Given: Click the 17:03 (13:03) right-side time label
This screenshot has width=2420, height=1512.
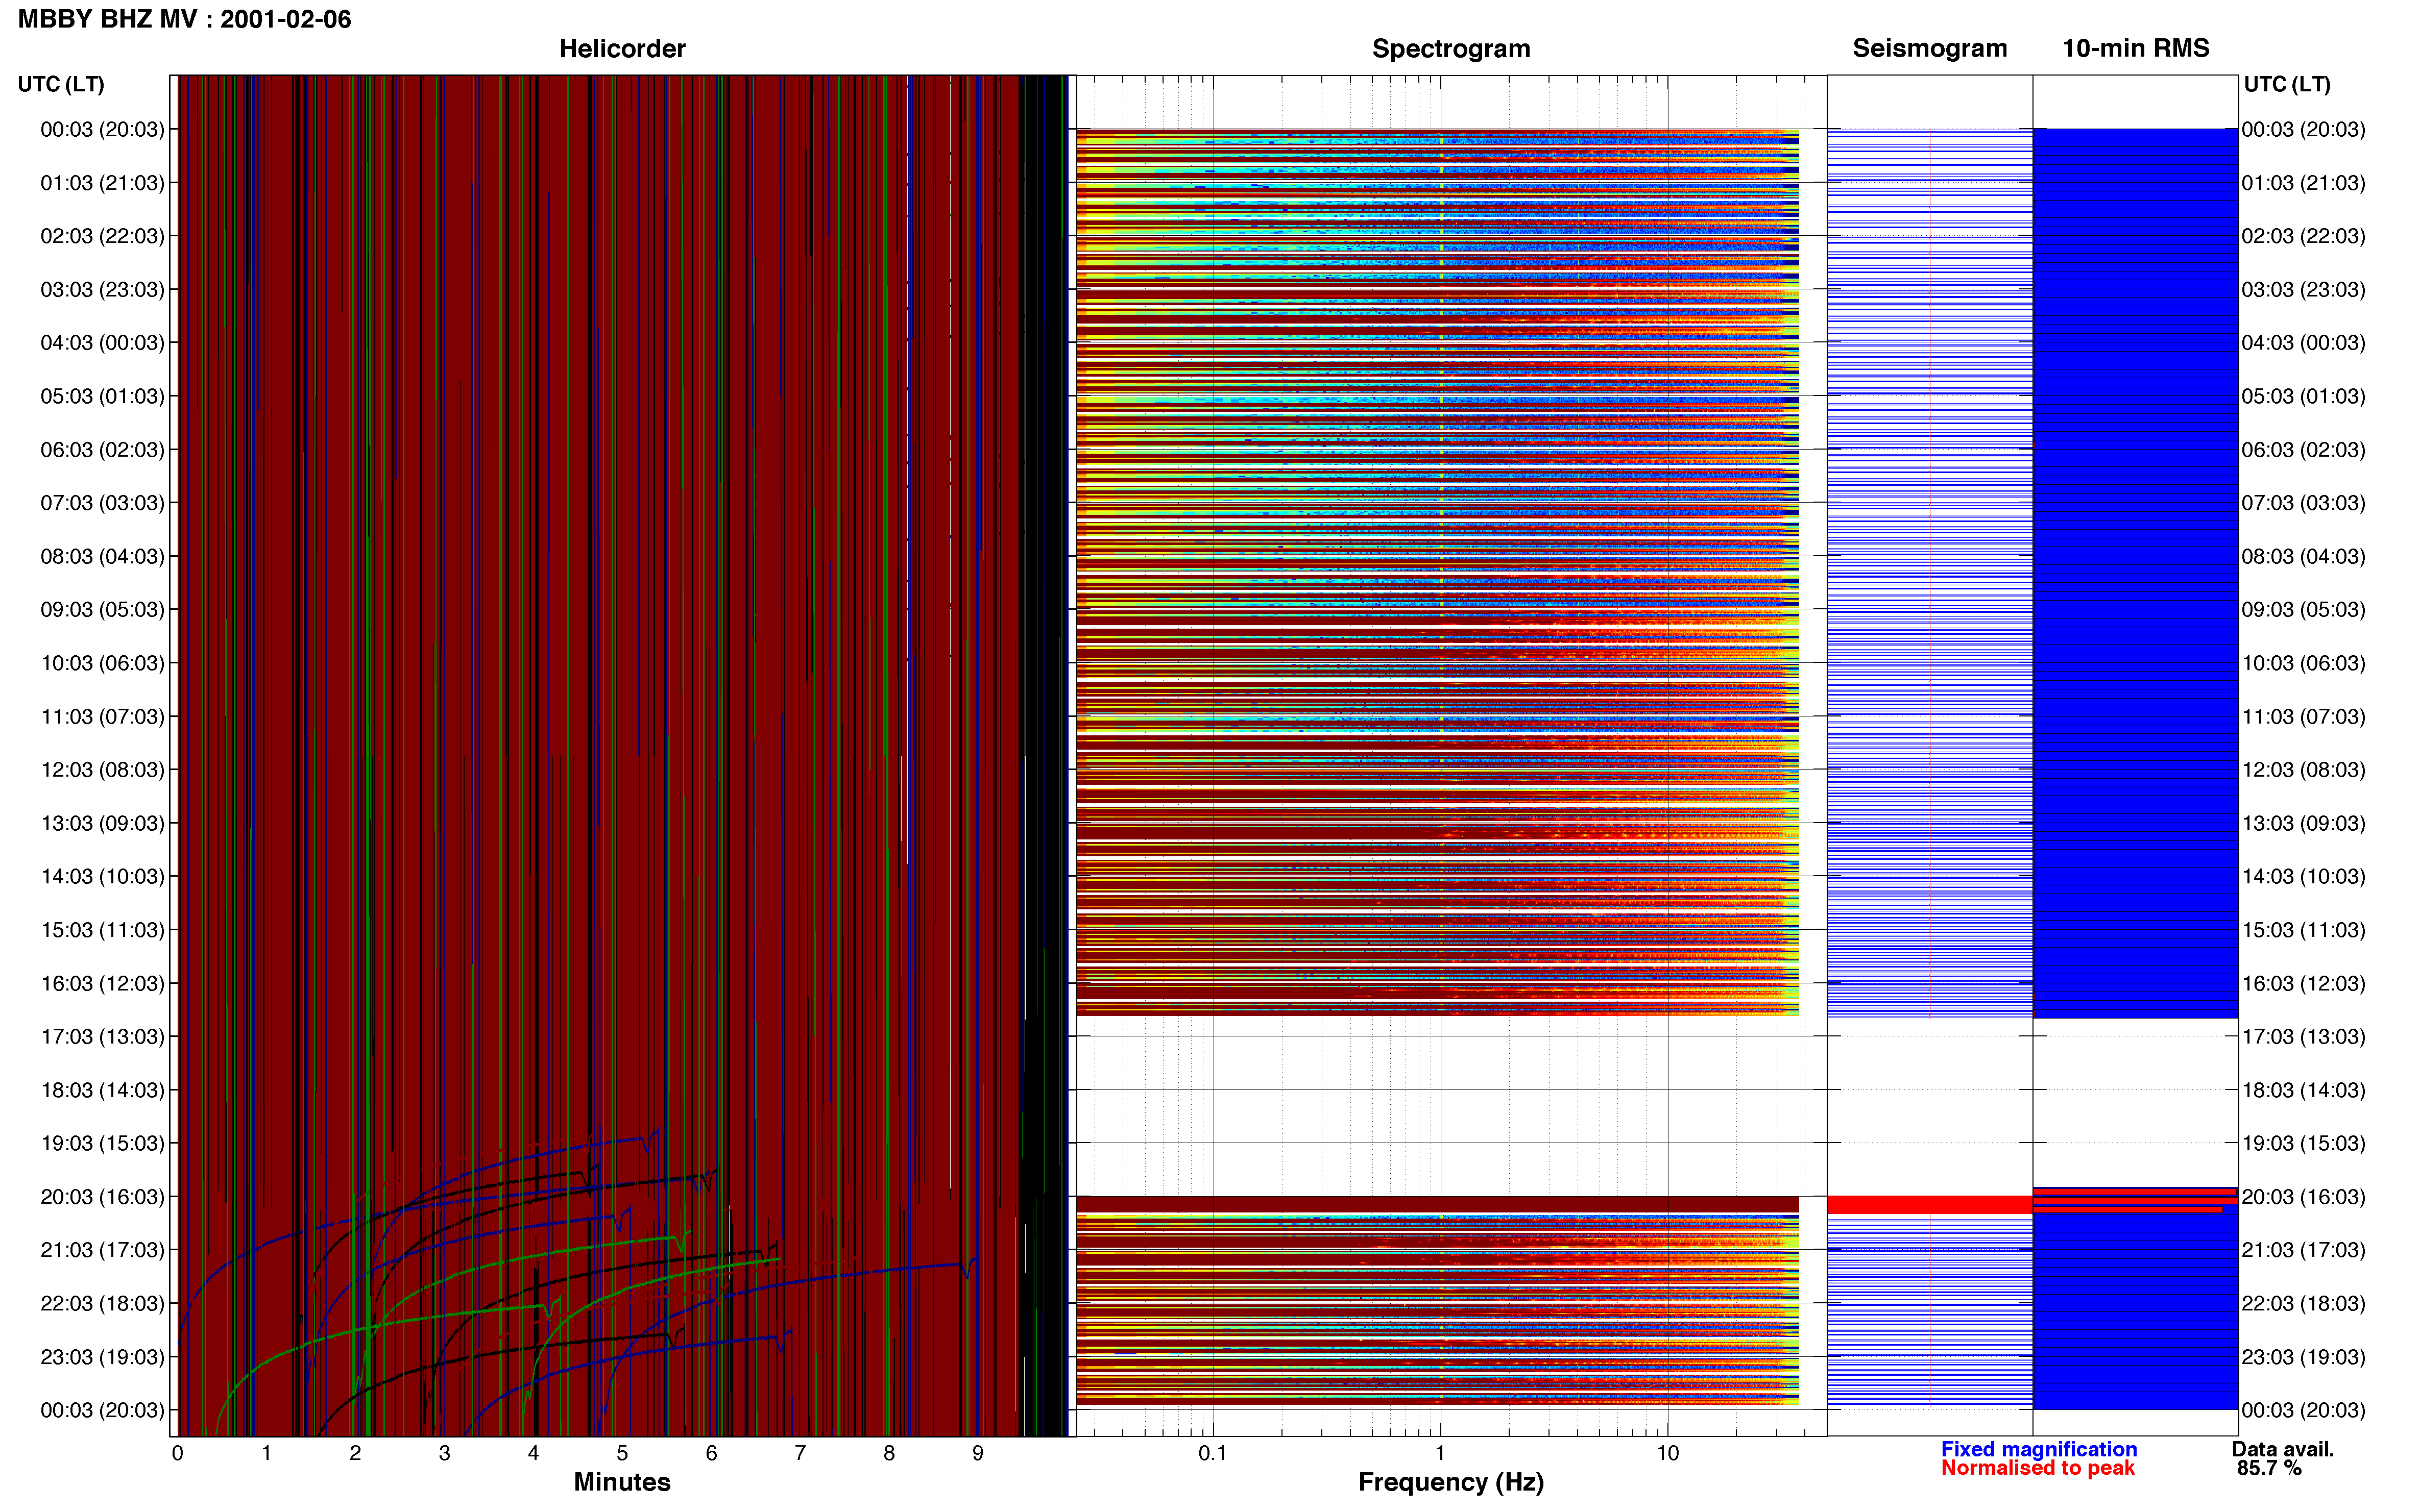Looking at the screenshot, I should pos(2303,1036).
